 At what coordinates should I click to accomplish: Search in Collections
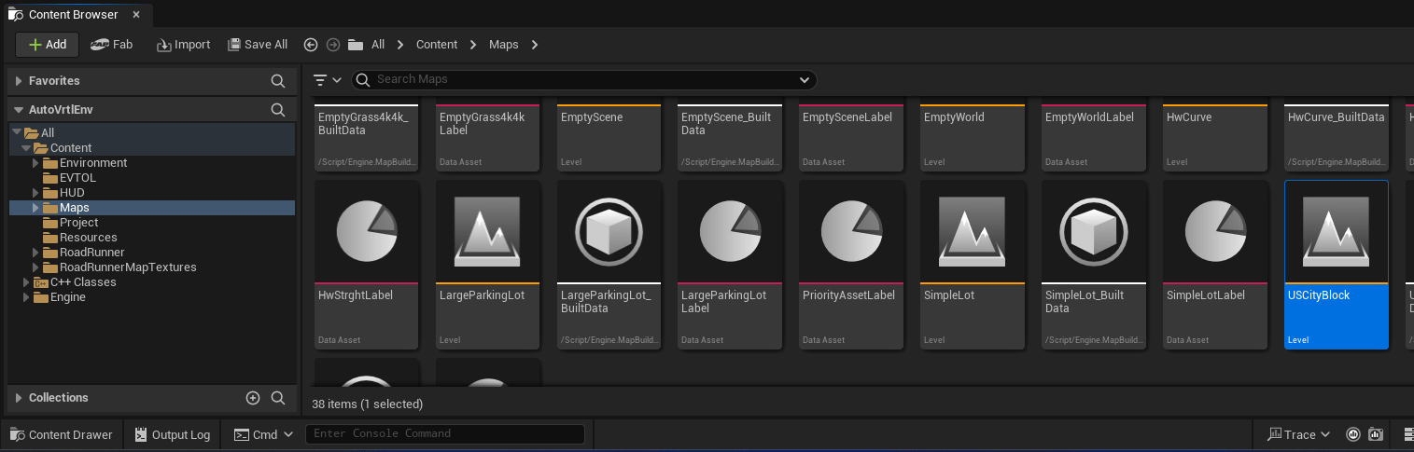(277, 398)
